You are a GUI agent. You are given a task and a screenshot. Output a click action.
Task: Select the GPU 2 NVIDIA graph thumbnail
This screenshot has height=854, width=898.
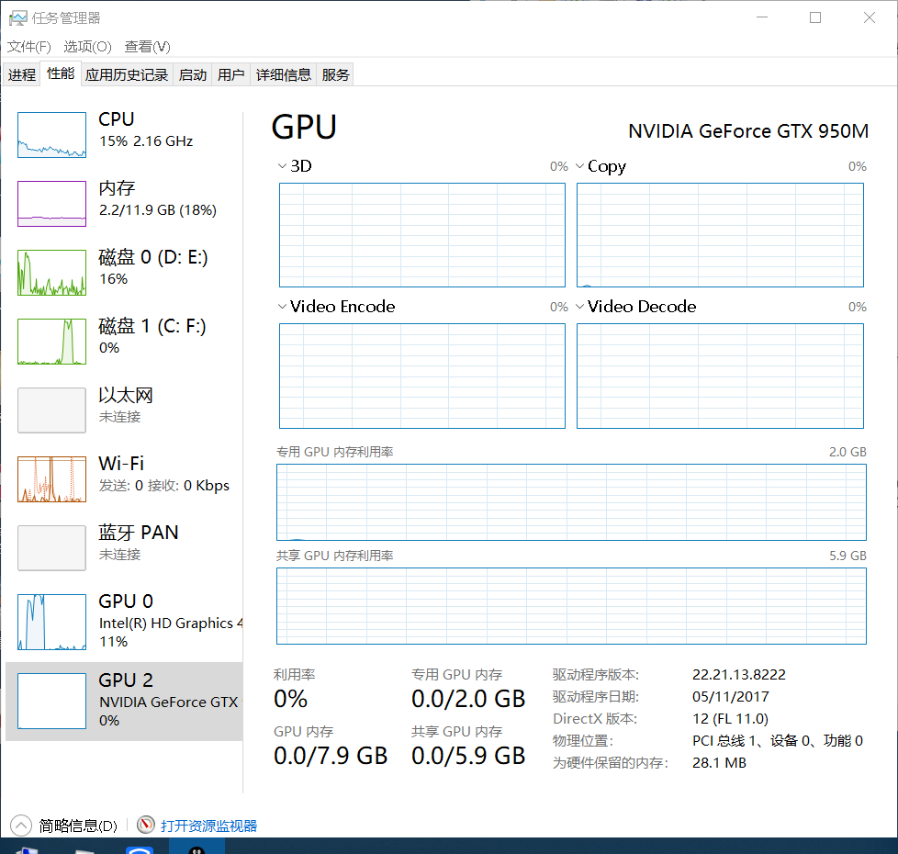pyautogui.click(x=51, y=701)
